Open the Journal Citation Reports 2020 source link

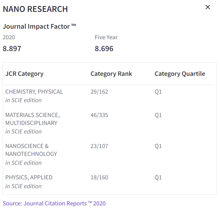click(54, 203)
